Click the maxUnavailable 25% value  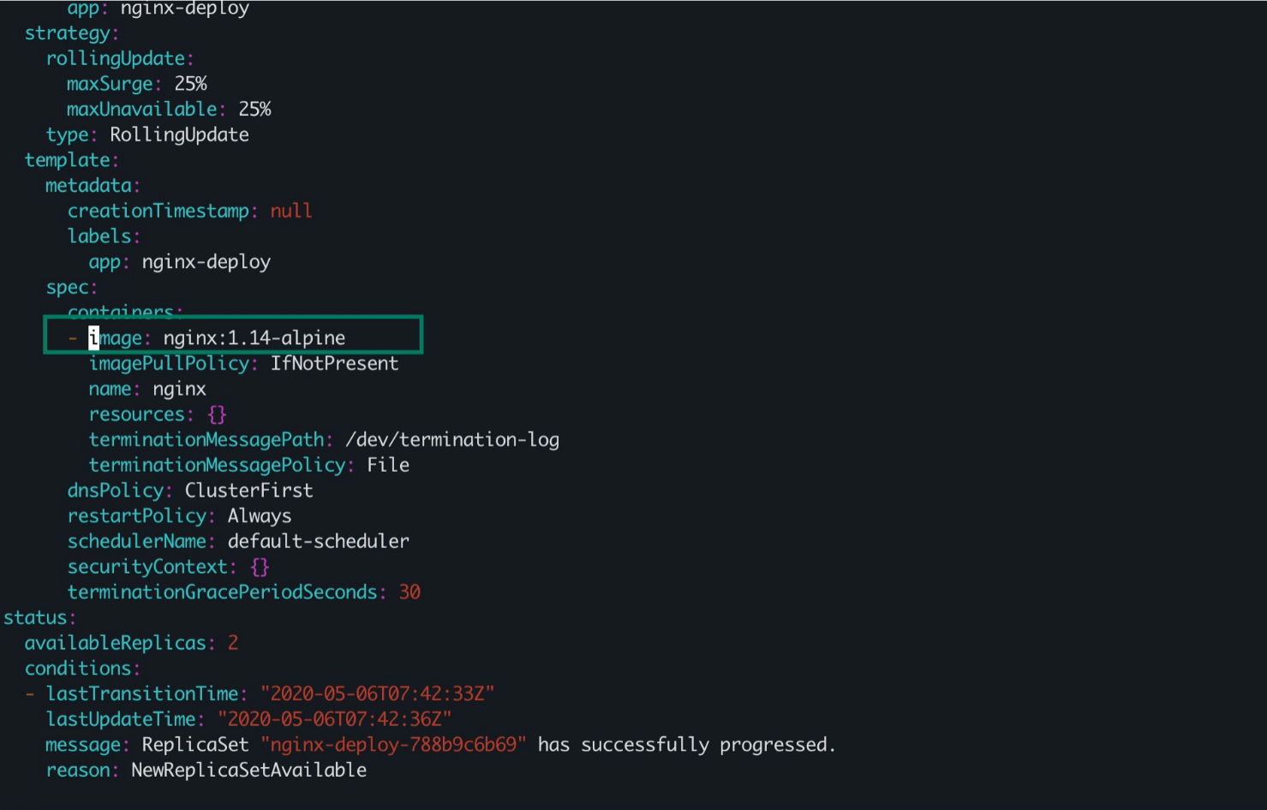tap(254, 110)
